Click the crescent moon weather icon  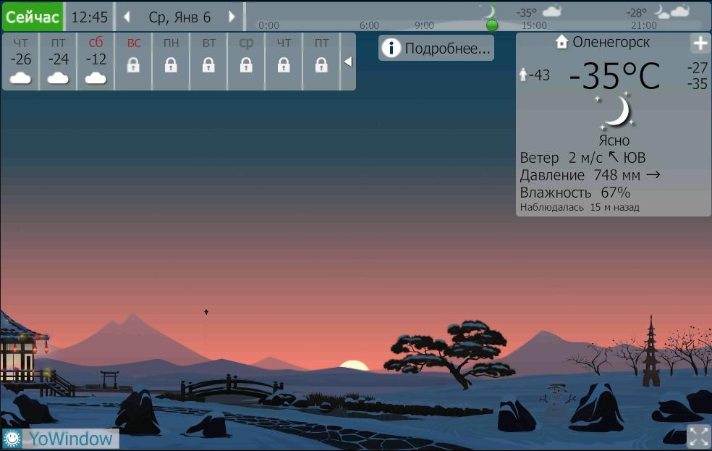click(x=615, y=111)
